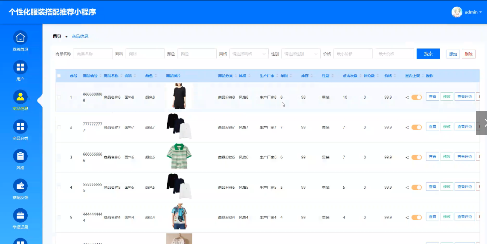Tick the checkbox for row 4 商品名称5
This screenshot has height=244, width=487.
[x=59, y=187]
